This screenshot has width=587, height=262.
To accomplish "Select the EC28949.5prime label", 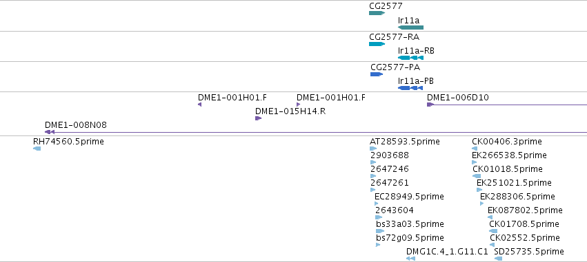I will pyautogui.click(x=409, y=196).
